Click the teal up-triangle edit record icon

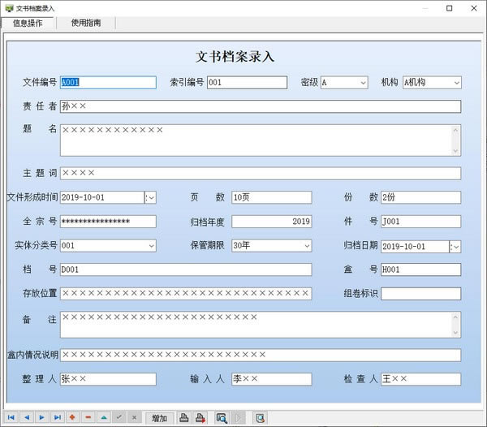pyautogui.click(x=103, y=417)
